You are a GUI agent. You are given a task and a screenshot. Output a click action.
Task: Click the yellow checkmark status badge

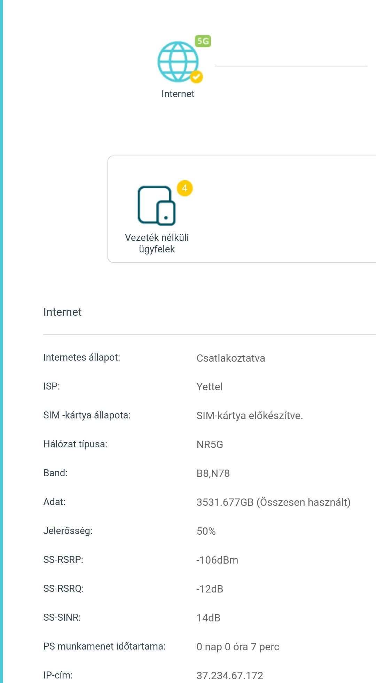click(196, 77)
